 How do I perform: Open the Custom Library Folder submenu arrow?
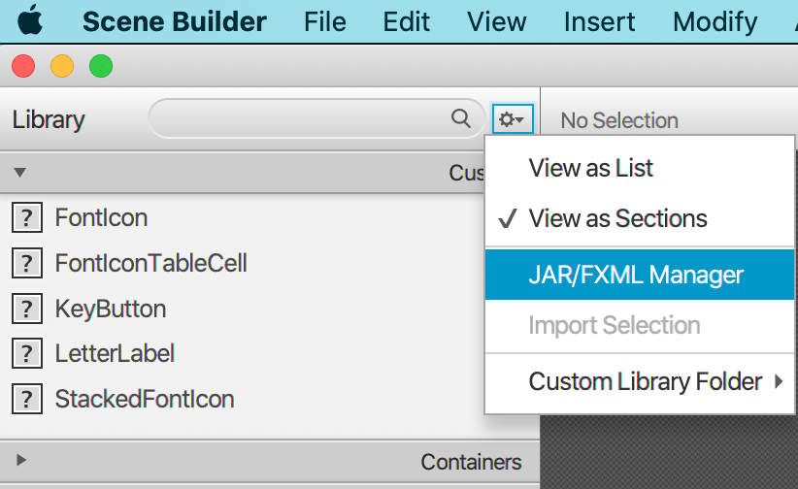[x=779, y=381]
